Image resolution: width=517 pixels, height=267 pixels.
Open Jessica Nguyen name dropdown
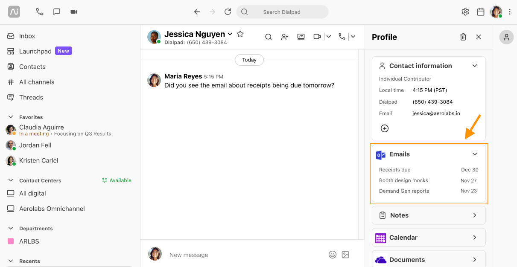coord(230,34)
